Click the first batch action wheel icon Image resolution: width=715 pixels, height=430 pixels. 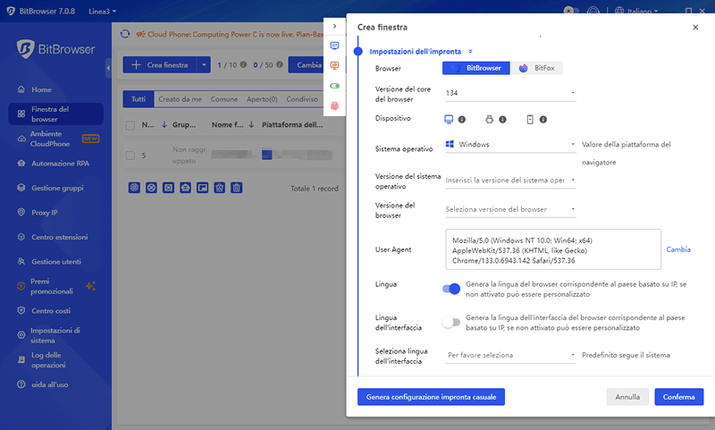point(134,188)
